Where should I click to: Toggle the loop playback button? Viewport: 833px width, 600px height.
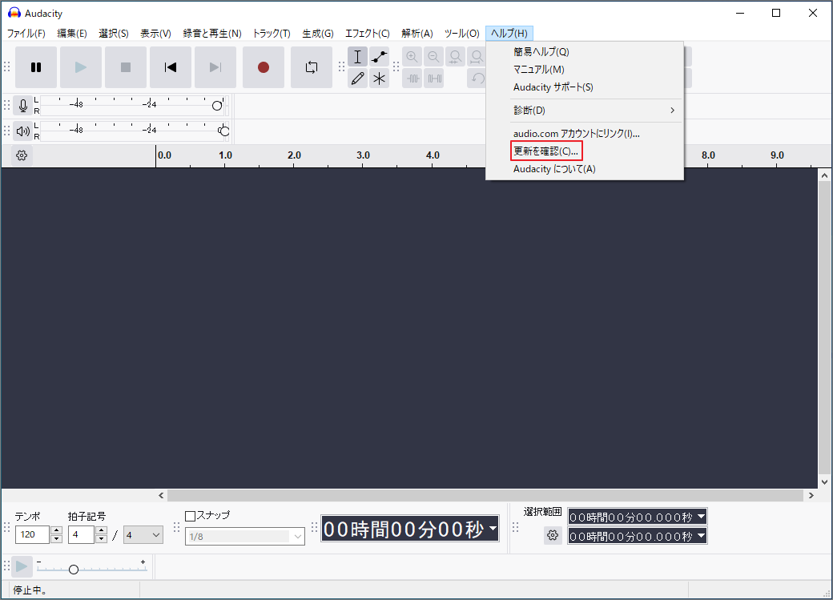coord(312,67)
